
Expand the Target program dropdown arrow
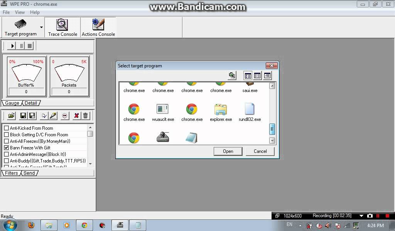[41, 27]
